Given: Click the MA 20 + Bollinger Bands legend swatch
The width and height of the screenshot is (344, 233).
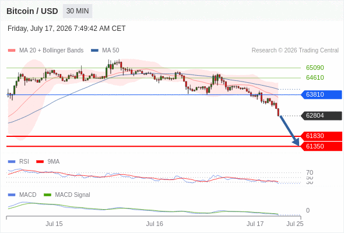Looking at the screenshot, I should 12,51.
